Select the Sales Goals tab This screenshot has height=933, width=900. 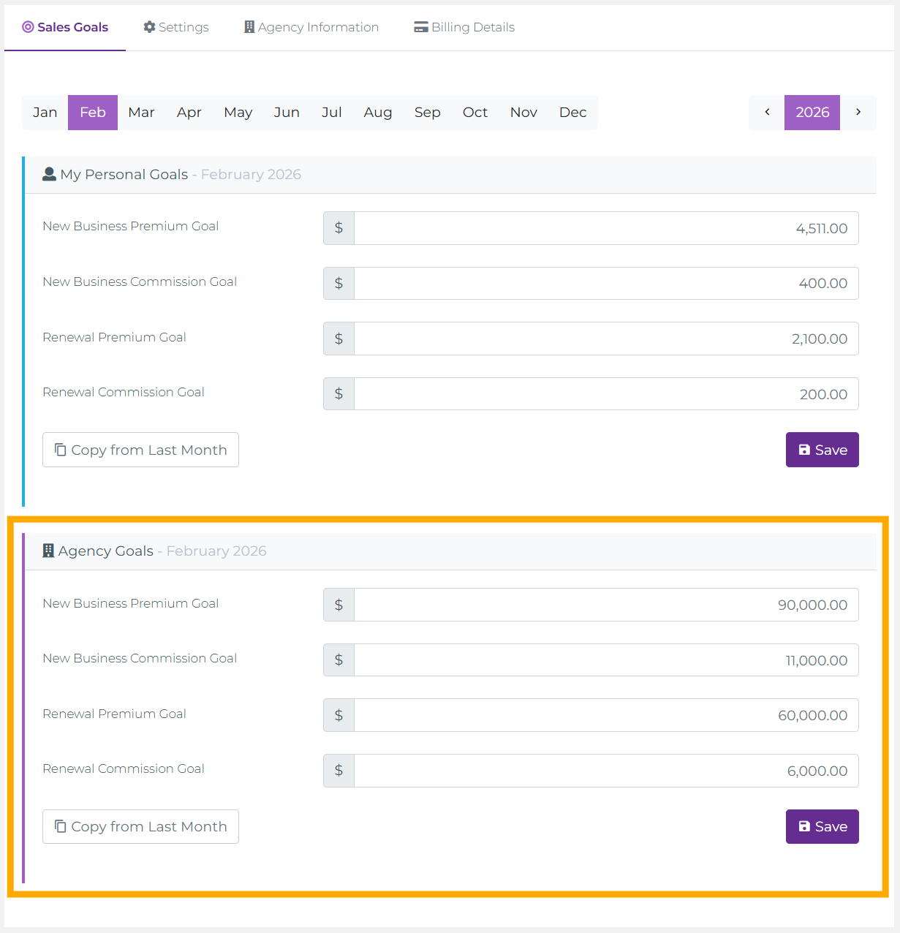(65, 27)
